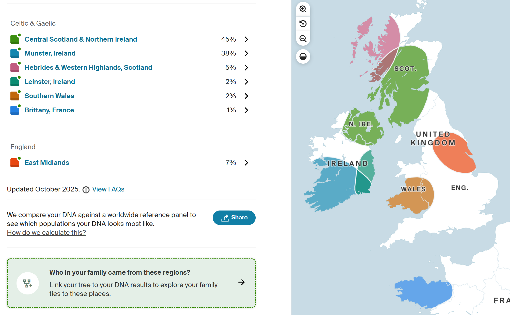Zoom in on the map
Screen dimensions: 510x315
(x=303, y=9)
